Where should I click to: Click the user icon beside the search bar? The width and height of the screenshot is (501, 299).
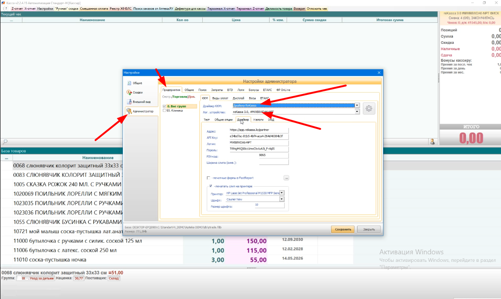tap(432, 141)
